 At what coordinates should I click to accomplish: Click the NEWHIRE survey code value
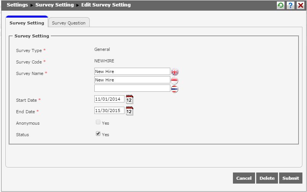pyautogui.click(x=104, y=61)
